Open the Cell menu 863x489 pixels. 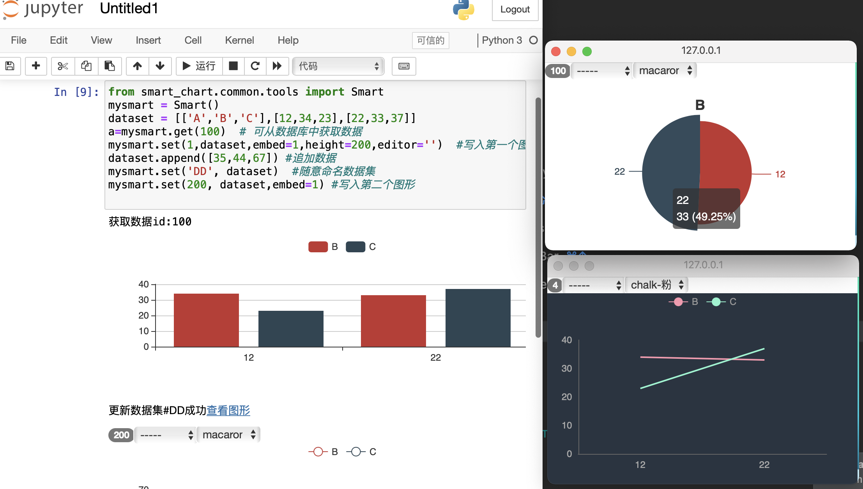click(x=193, y=40)
